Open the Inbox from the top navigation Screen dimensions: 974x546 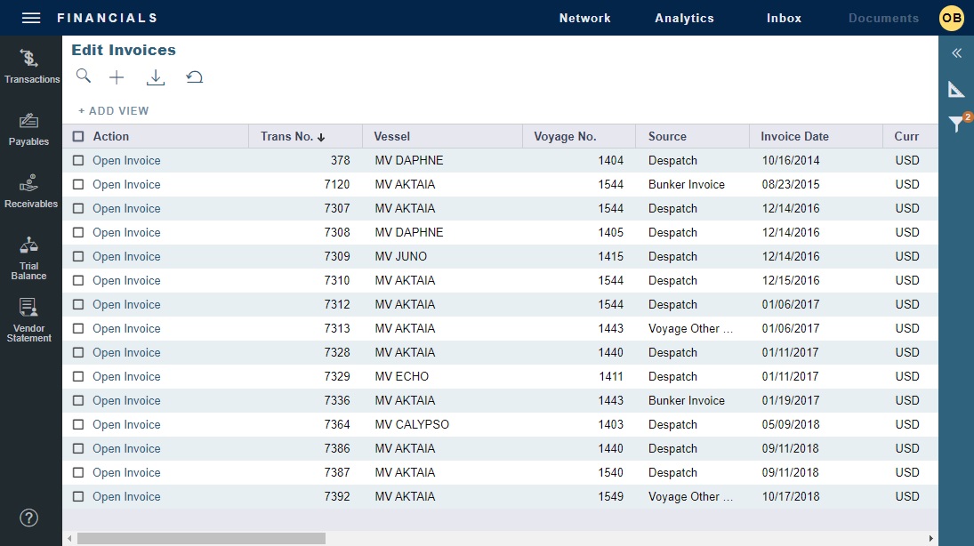[783, 18]
